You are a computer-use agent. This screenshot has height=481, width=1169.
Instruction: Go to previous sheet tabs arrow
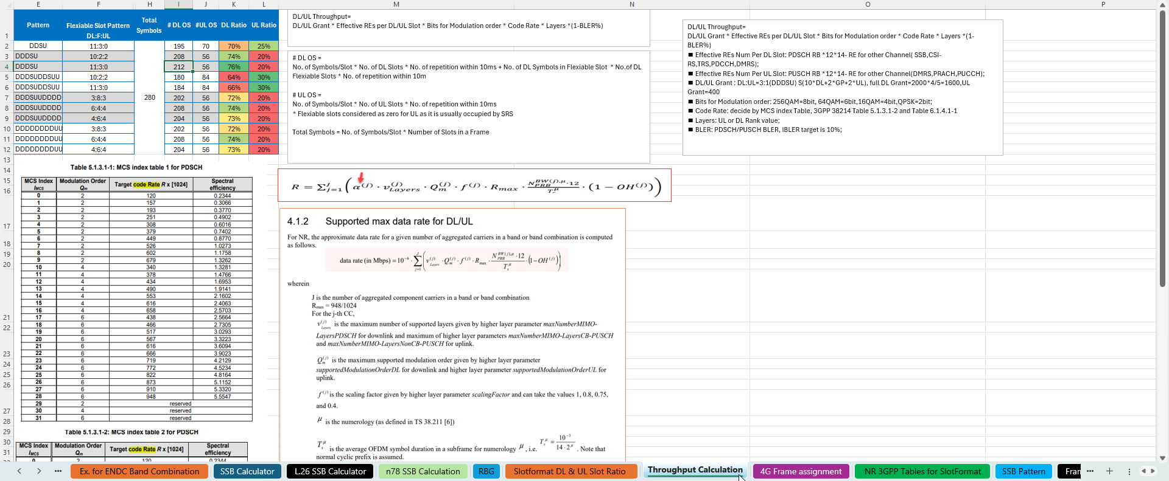click(x=19, y=471)
